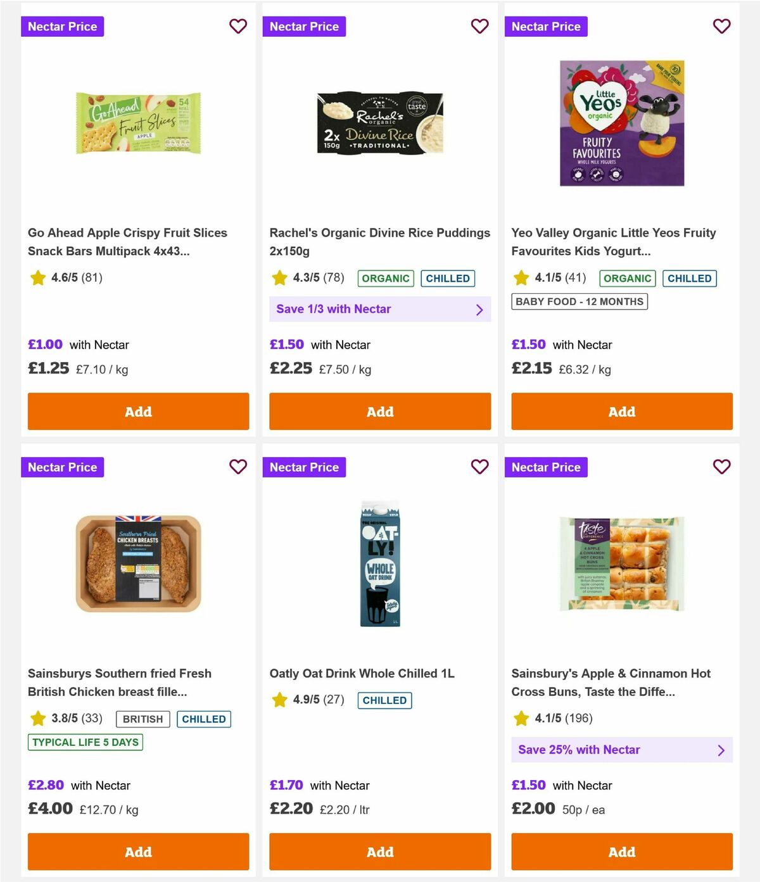Favourite Rachel's Organic Divine Rice Puddings
Image resolution: width=760 pixels, height=882 pixels.
pyautogui.click(x=480, y=27)
